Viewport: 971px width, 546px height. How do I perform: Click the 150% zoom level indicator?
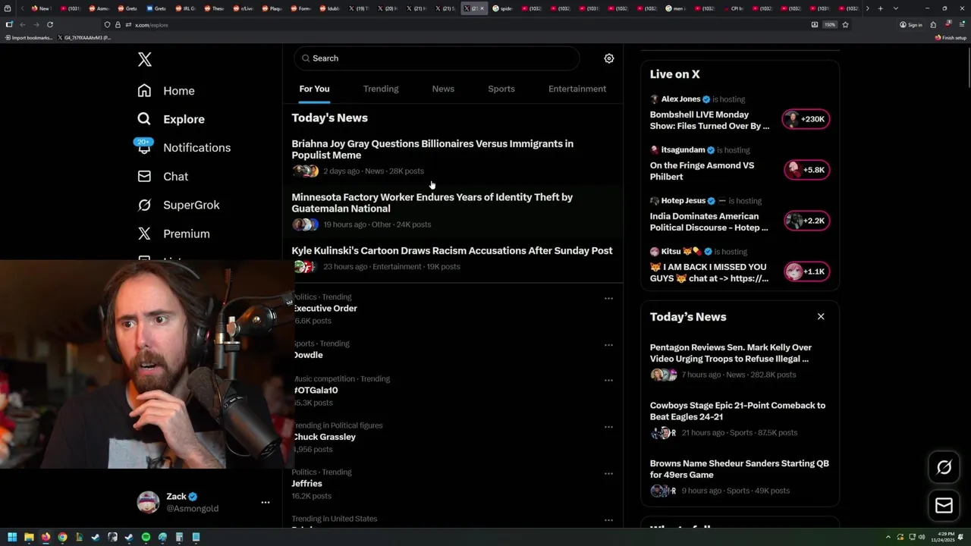click(830, 25)
